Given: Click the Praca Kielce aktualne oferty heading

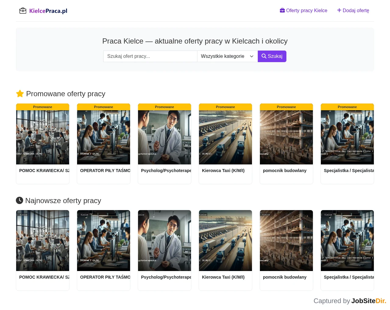Looking at the screenshot, I should coord(195,41).
